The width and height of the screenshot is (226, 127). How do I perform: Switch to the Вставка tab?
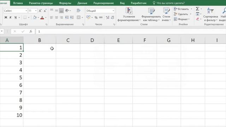[18, 3]
